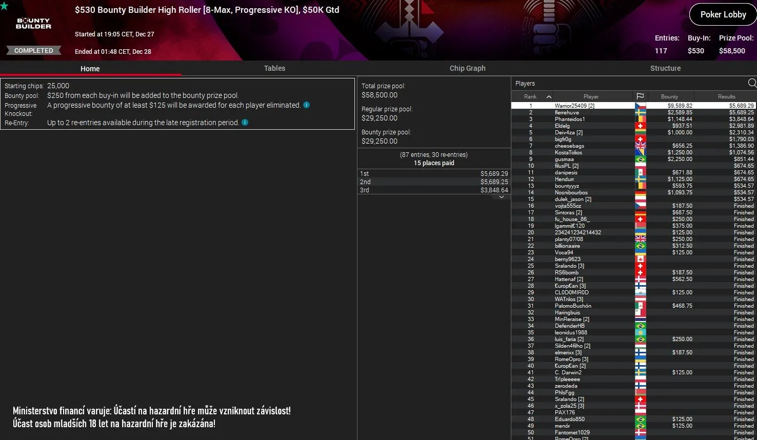Click the info icon beside Re-Entry details
757x440 pixels.
(x=245, y=123)
